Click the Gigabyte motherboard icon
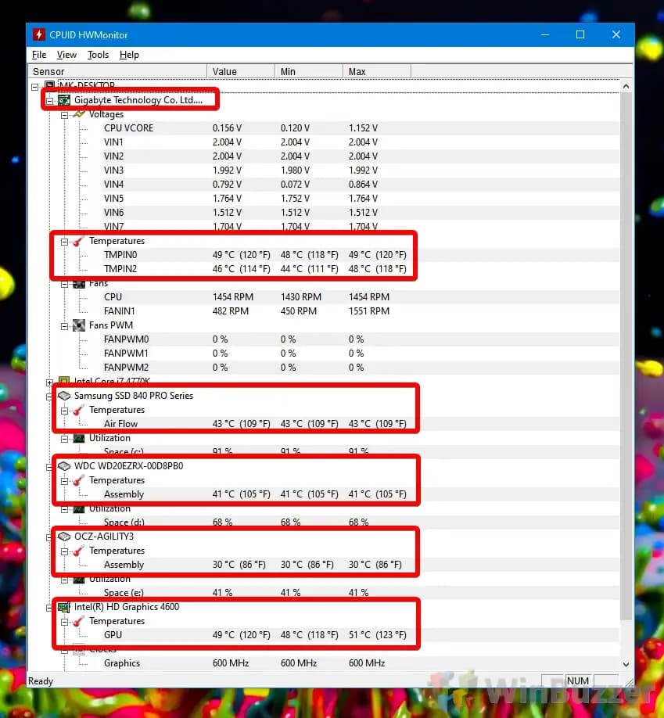Image resolution: width=664 pixels, height=718 pixels. [x=64, y=100]
